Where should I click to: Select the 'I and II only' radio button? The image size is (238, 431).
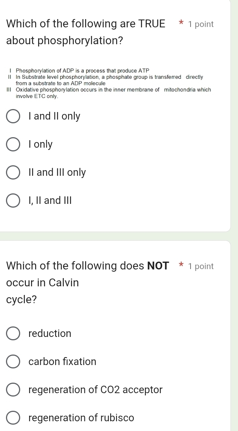(x=13, y=116)
